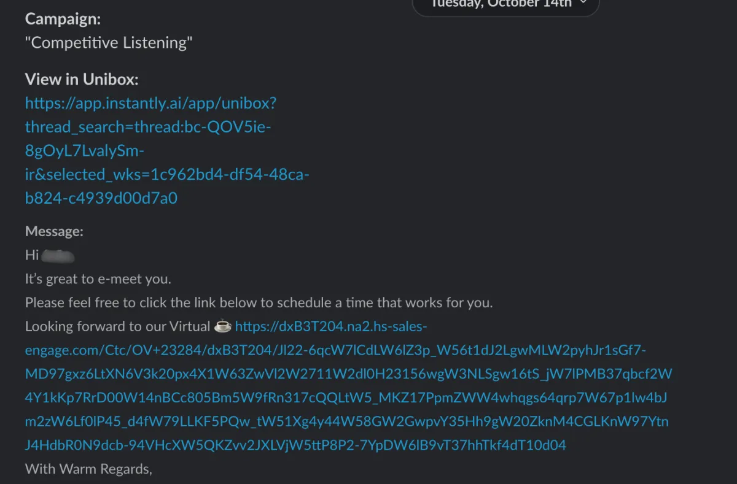Click the "Message:" heading
737x484 pixels.
point(54,231)
